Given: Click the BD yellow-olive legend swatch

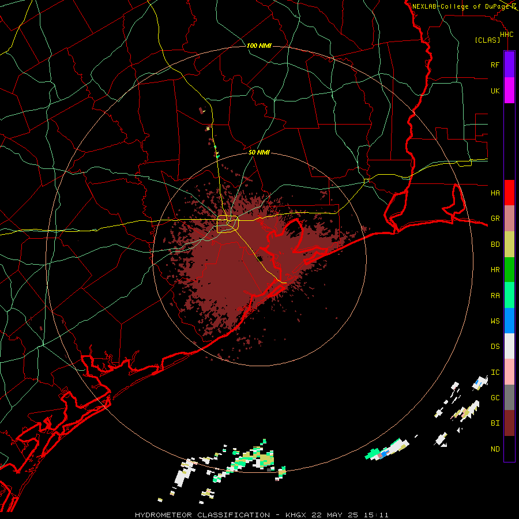Looking at the screenshot, I should (509, 245).
